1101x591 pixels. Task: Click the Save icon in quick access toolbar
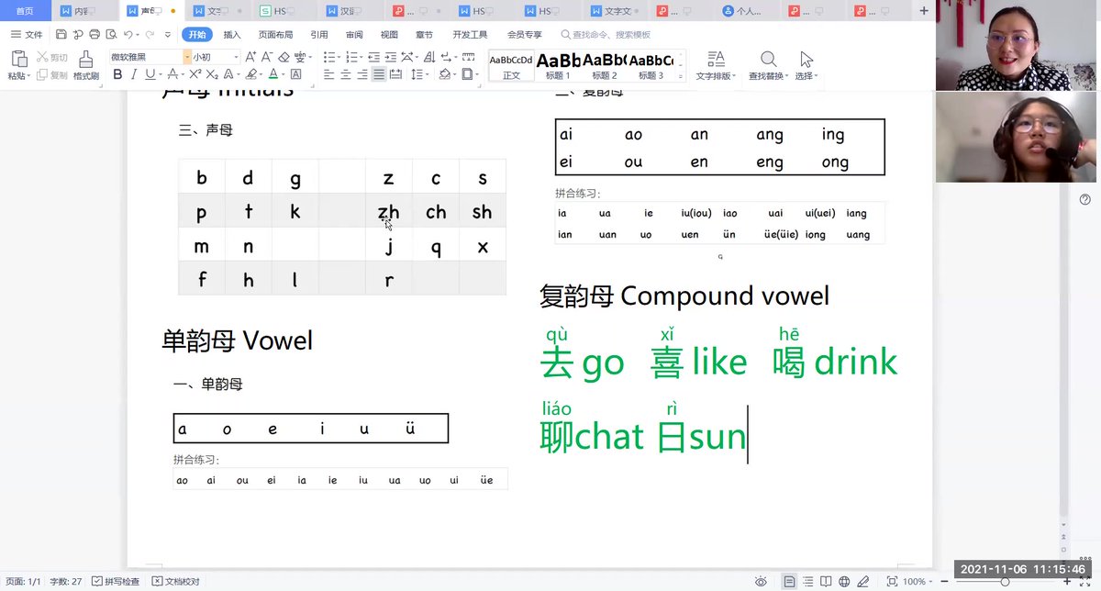pos(61,35)
